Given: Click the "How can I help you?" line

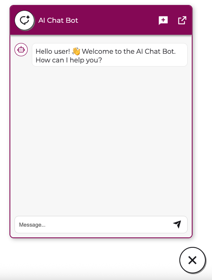Looking at the screenshot, I should [69, 60].
